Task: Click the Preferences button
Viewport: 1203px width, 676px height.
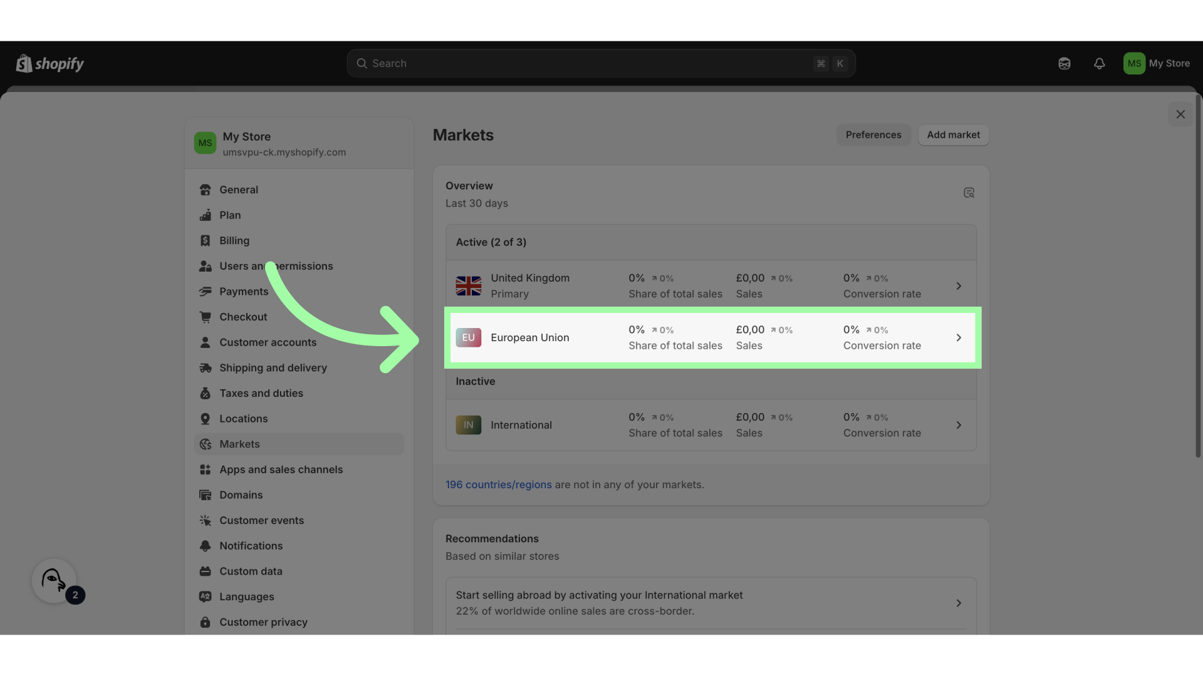Action: 873,135
